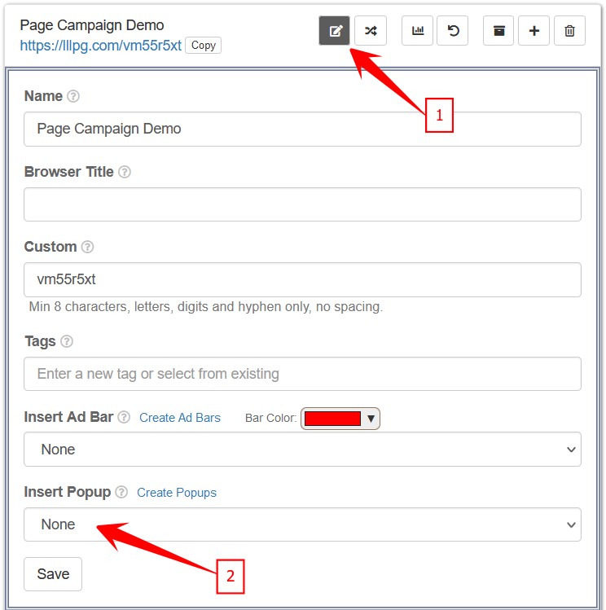Viewport: 606px width, 610px height.
Task: Open the bar chart statistics icon
Action: [x=418, y=31]
